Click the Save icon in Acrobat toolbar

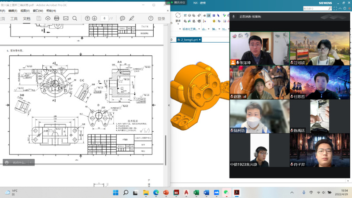[38, 18]
